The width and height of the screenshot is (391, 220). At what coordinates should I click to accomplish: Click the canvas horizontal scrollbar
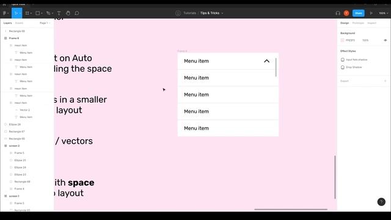click(x=291, y=209)
